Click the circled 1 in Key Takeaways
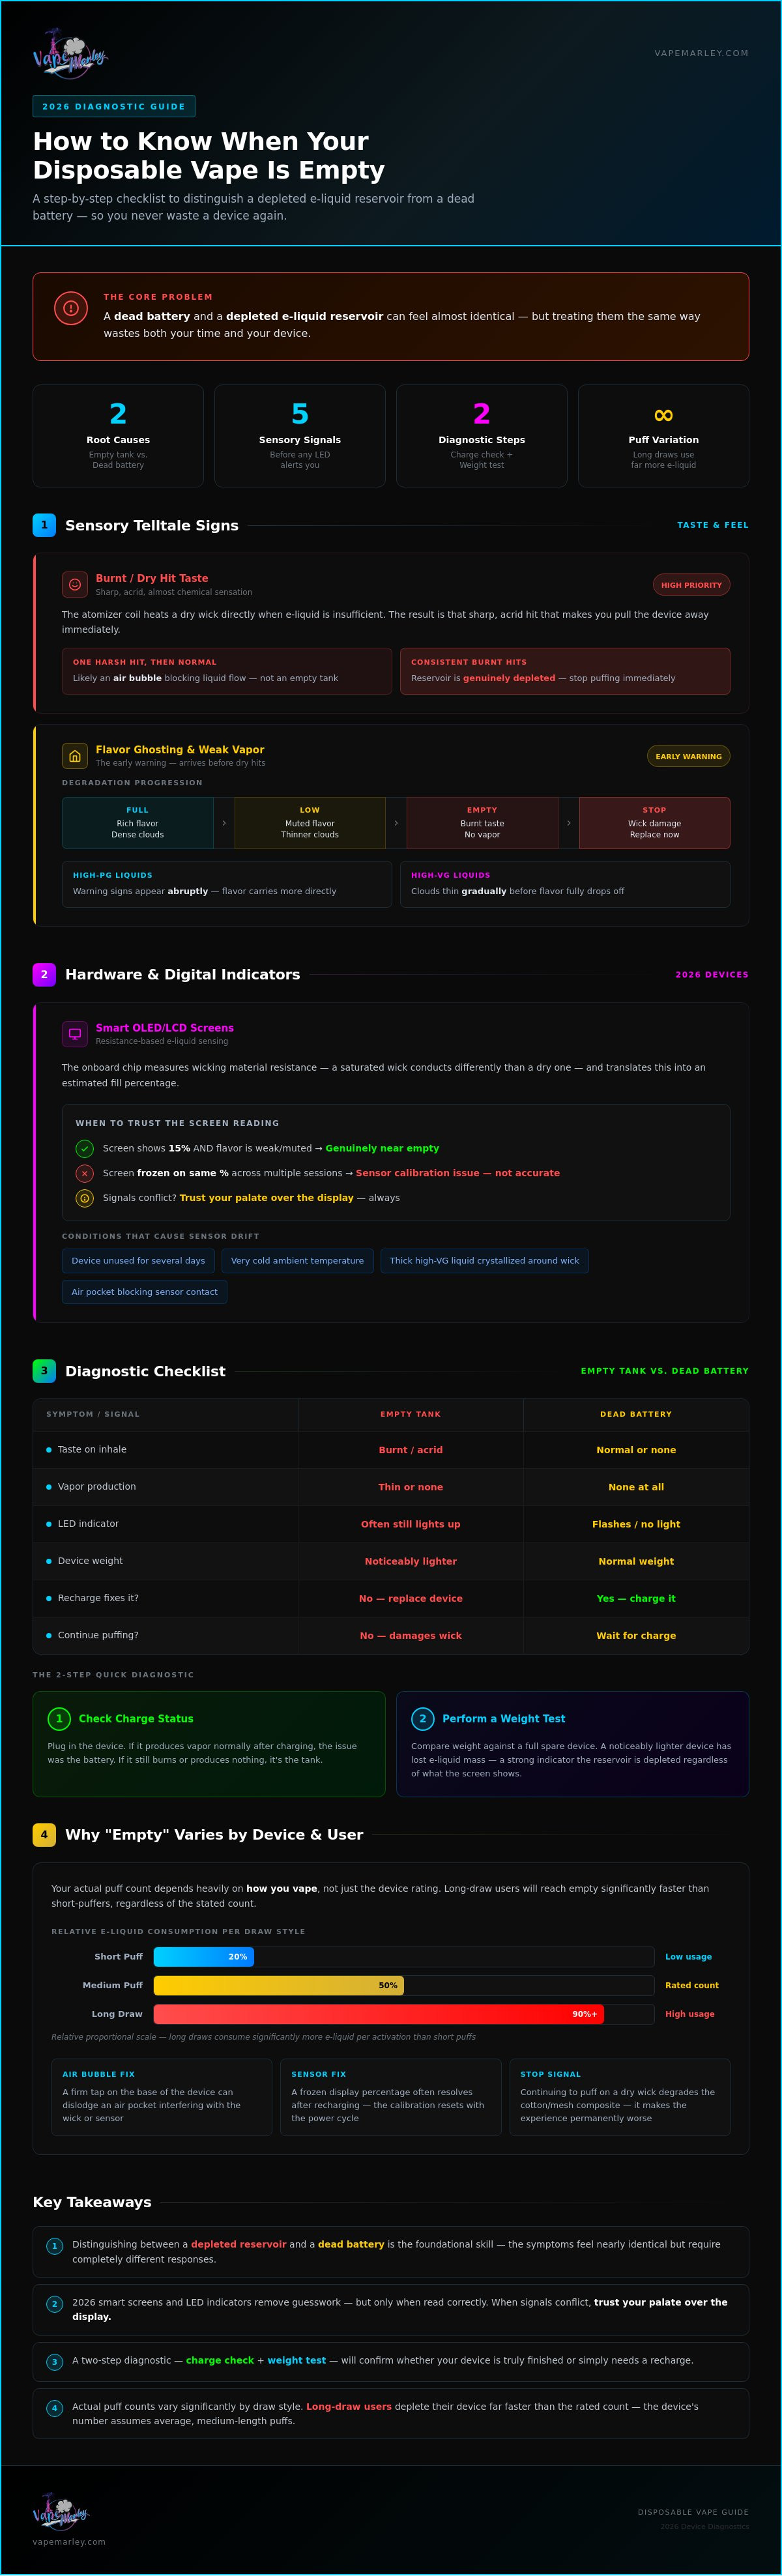 (x=55, y=2246)
